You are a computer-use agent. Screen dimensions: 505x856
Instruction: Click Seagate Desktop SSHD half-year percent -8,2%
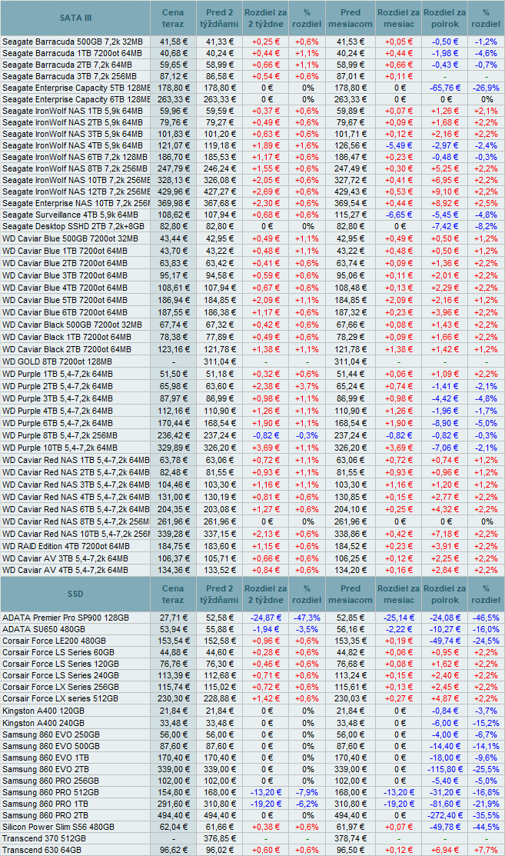pyautogui.click(x=486, y=226)
